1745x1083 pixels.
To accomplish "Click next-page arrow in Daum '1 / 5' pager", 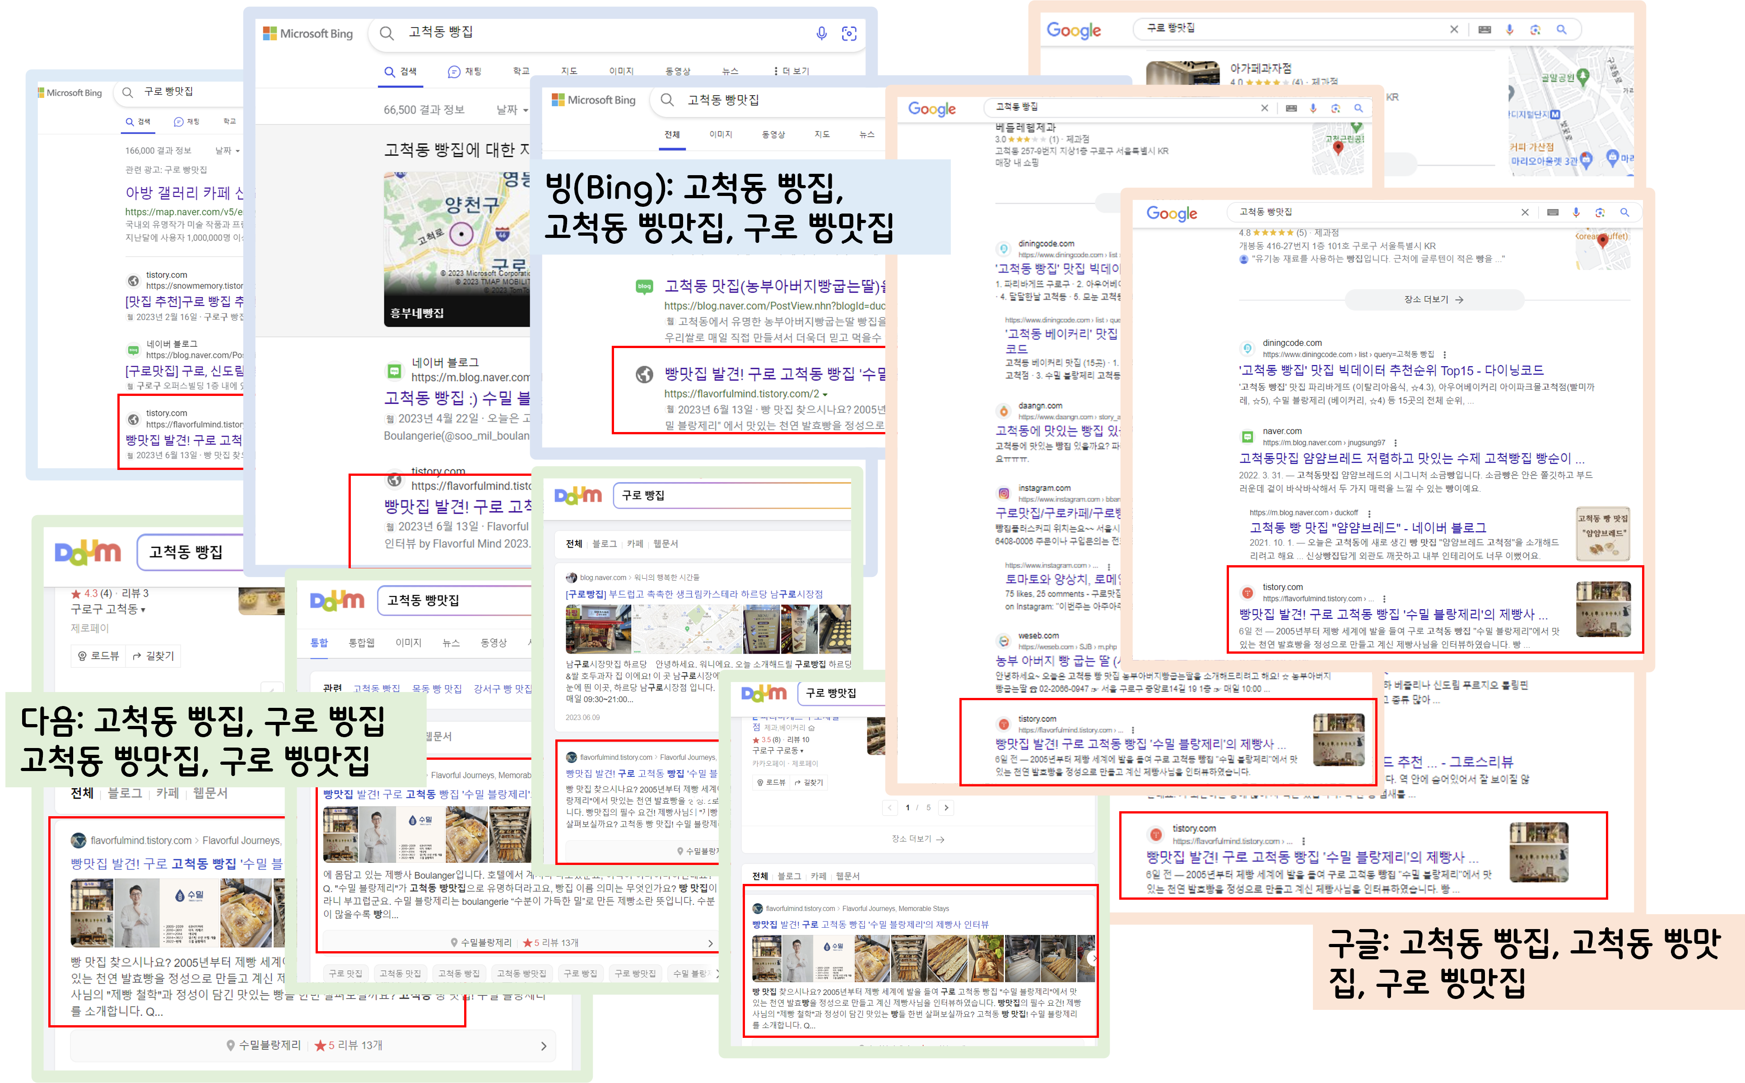I will pyautogui.click(x=945, y=807).
